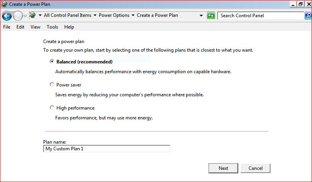Click the Plan name text field
The width and height of the screenshot is (312, 182).
pyautogui.click(x=107, y=149)
